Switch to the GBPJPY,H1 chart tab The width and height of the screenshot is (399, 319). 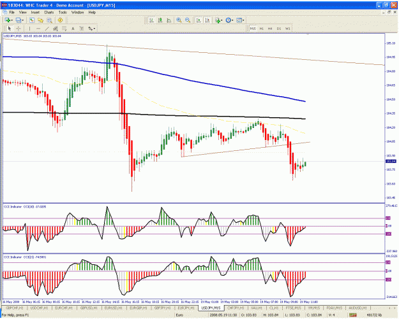[x=163, y=308]
